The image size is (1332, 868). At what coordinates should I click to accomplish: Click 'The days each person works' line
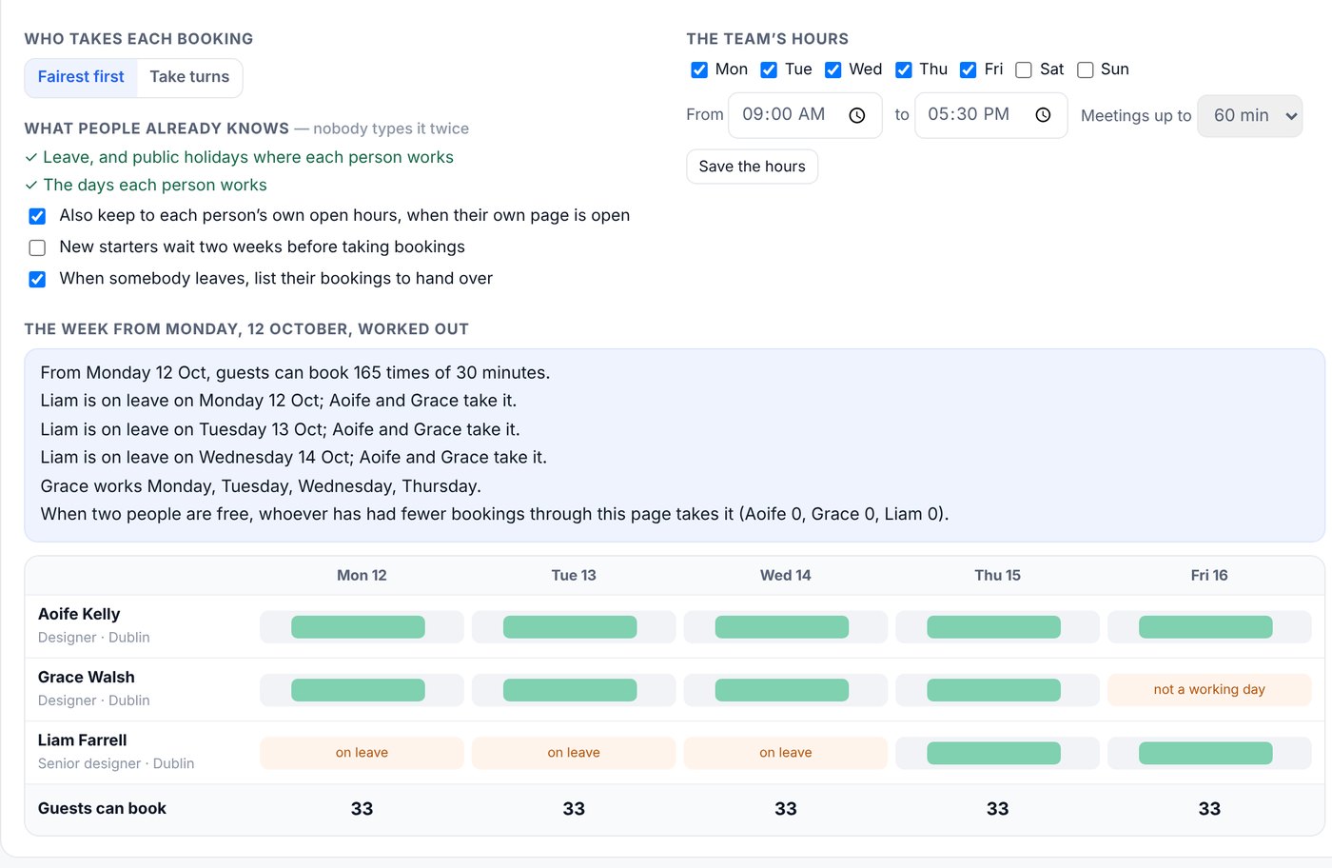pos(155,185)
